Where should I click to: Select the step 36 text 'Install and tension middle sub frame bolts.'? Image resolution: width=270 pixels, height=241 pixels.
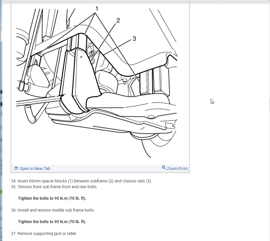click(56, 210)
